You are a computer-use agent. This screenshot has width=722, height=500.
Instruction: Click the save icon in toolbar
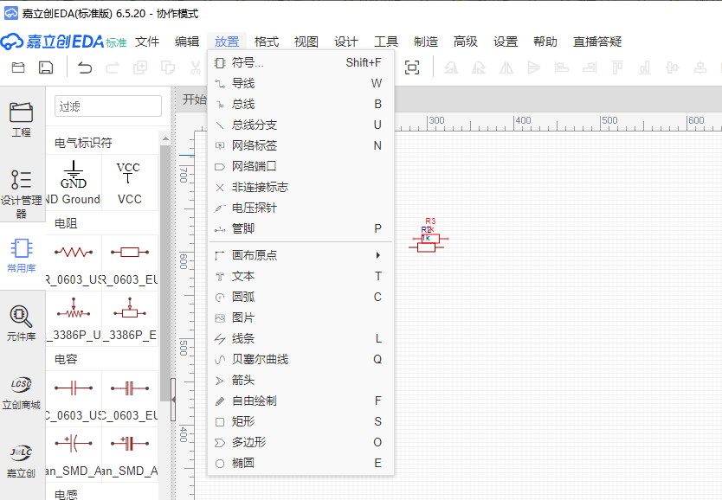46,67
